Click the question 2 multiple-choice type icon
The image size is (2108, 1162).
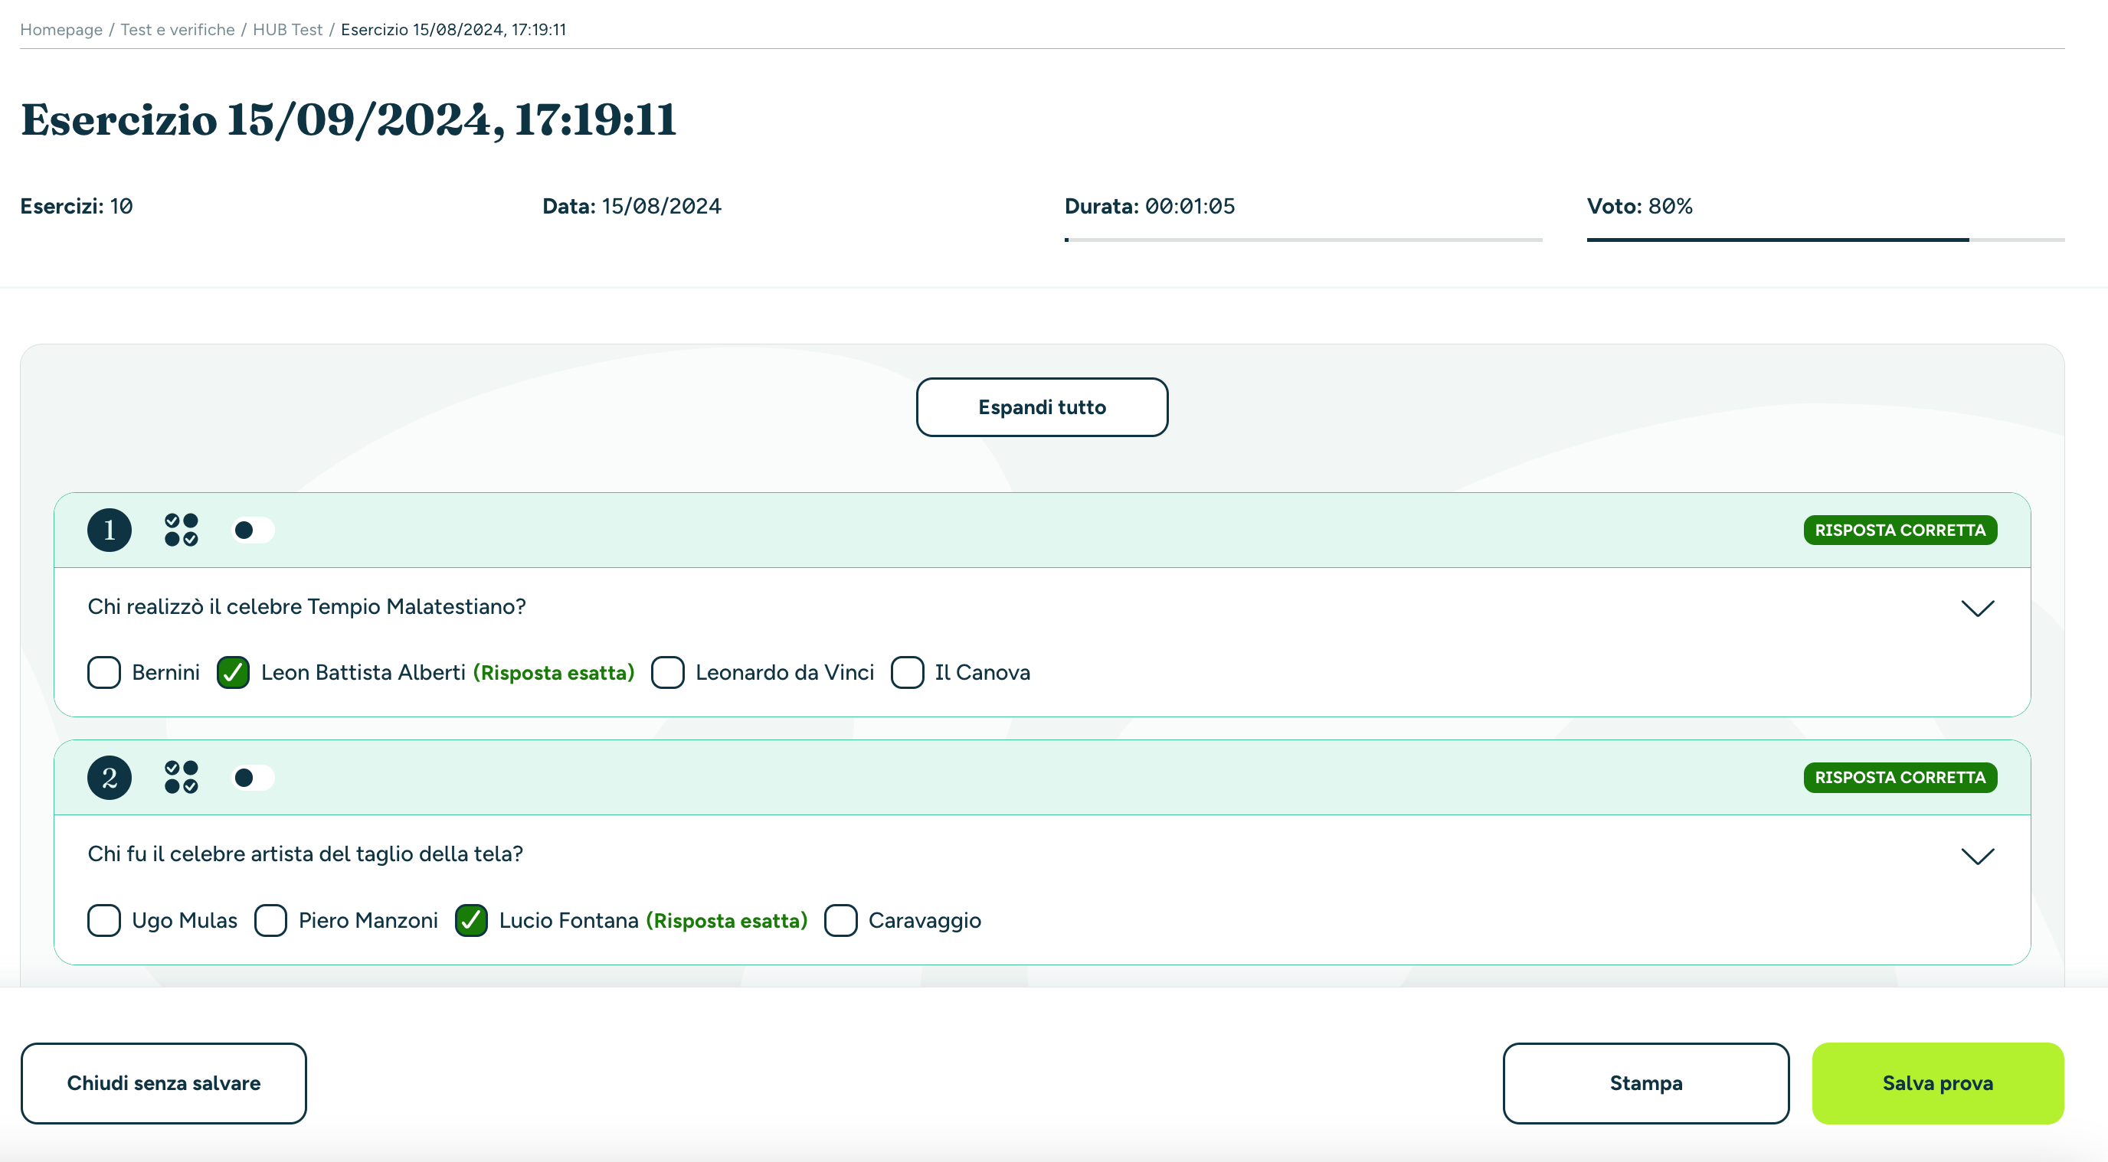[181, 777]
